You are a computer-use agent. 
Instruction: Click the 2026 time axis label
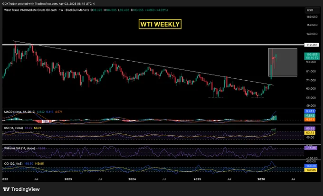(x=261, y=179)
